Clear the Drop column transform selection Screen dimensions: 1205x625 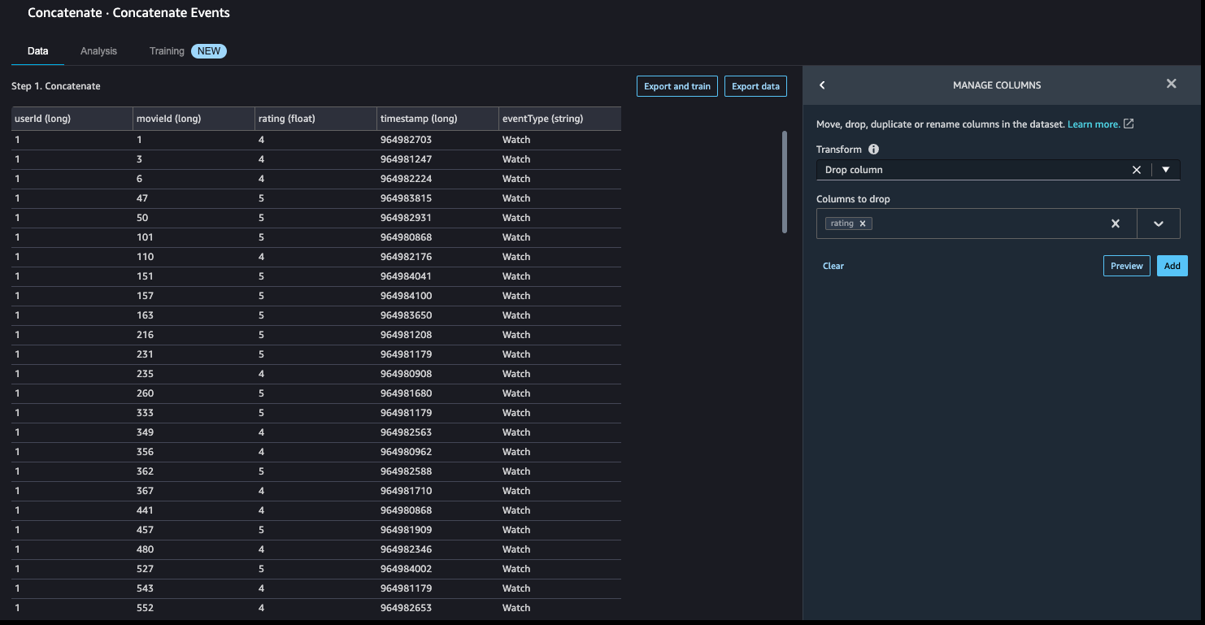coord(1137,170)
